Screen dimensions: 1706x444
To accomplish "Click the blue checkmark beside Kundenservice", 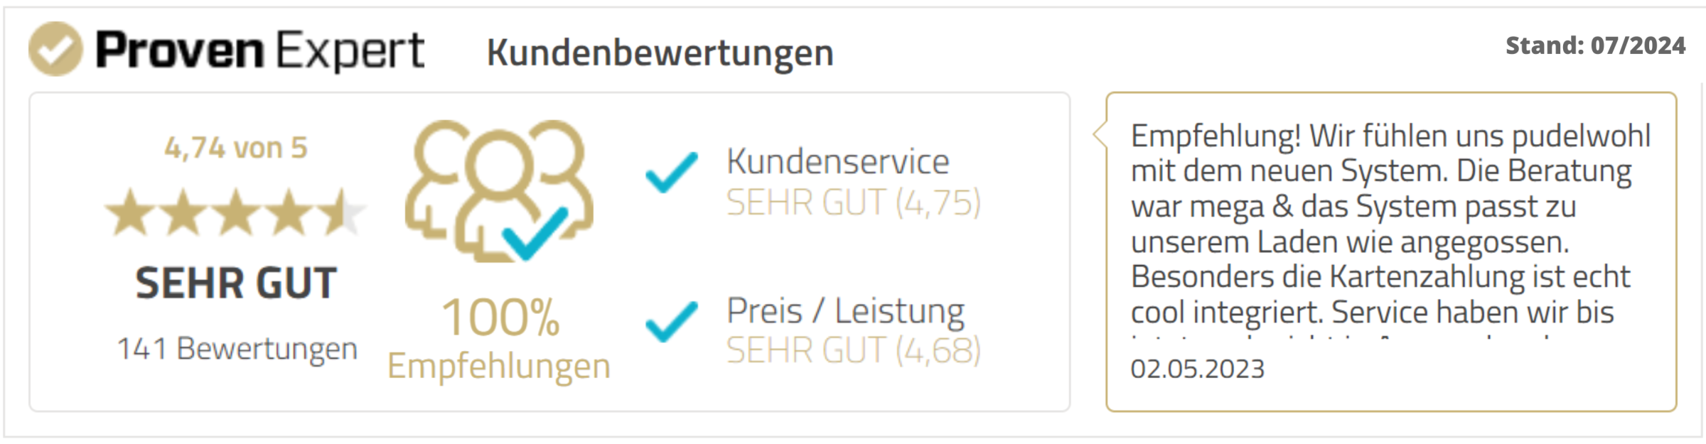I will pyautogui.click(x=671, y=173).
